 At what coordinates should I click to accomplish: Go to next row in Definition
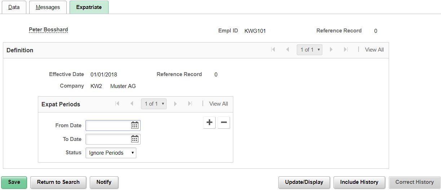tap(331, 50)
